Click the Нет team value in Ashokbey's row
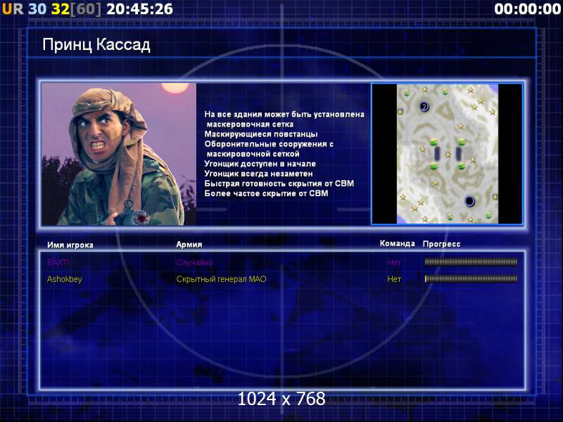 394,279
